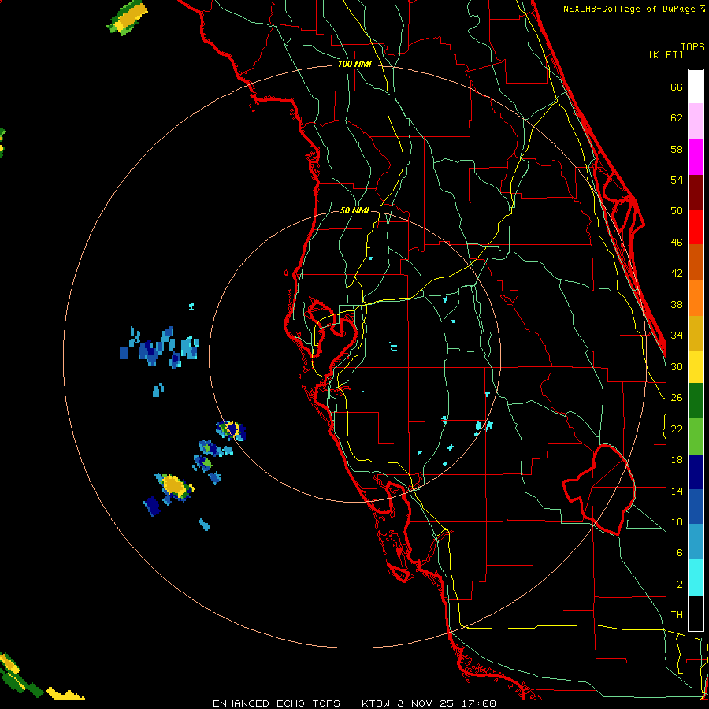Viewport: 709px width, 709px height.
Task: Select the dark maroon legend swatch
Action: pos(696,191)
